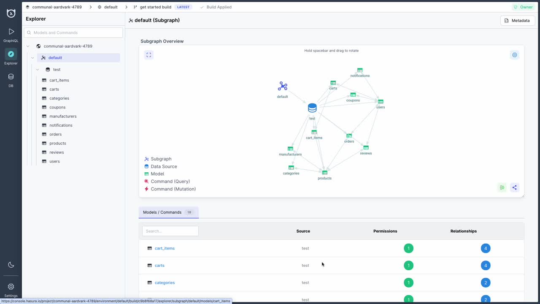Open users in the Explorer tree
540x304 pixels.
coord(54,161)
